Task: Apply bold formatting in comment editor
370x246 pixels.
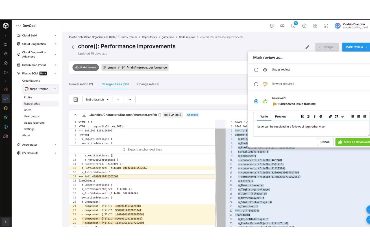Action: pyautogui.click(x=308, y=116)
